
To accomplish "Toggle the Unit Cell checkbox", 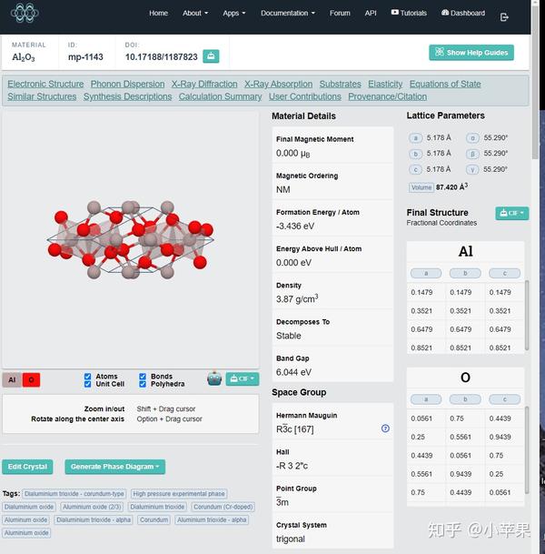I will 88,384.
